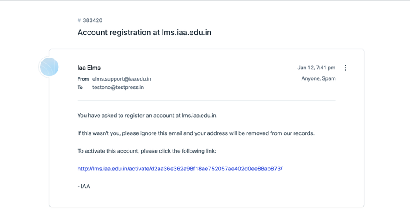Image resolution: width=410 pixels, height=221 pixels.
Task: Click the Account registration subject heading
Action: click(144, 33)
